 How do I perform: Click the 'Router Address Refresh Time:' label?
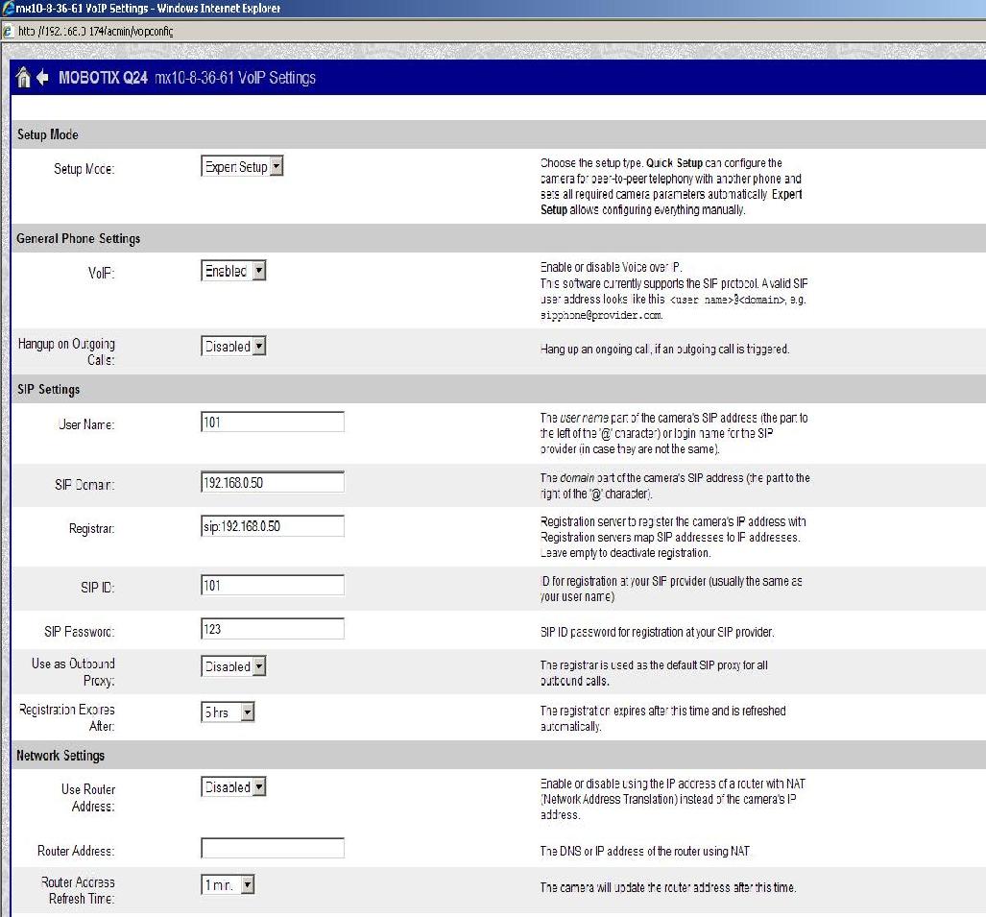[78, 890]
